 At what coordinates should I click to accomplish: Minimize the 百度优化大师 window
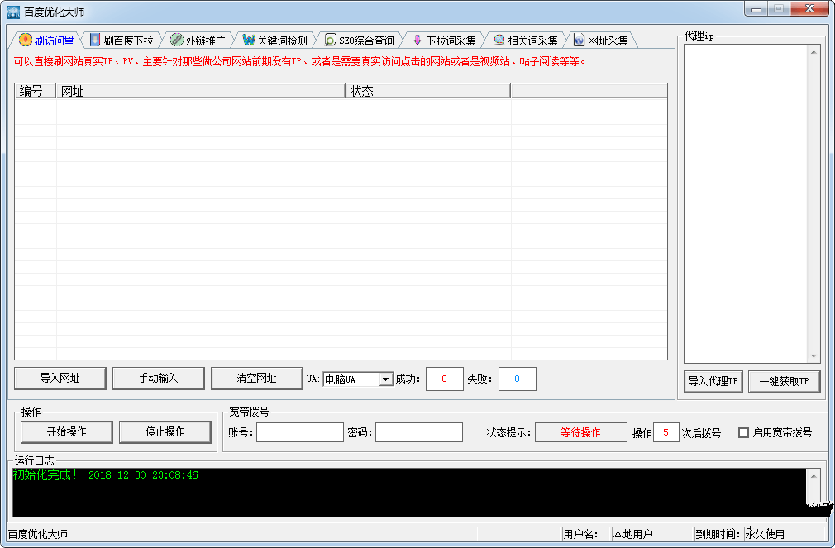(x=756, y=9)
